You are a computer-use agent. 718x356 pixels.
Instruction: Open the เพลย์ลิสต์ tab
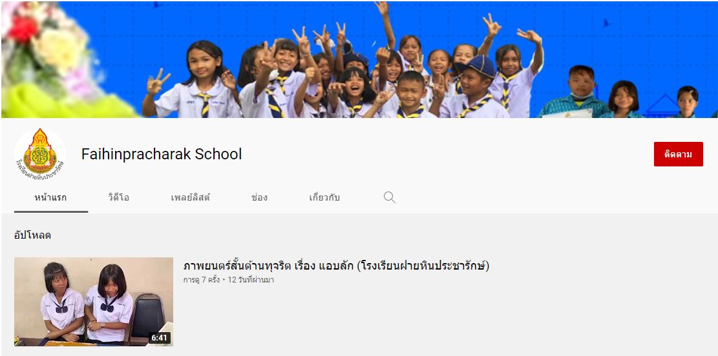tap(191, 198)
